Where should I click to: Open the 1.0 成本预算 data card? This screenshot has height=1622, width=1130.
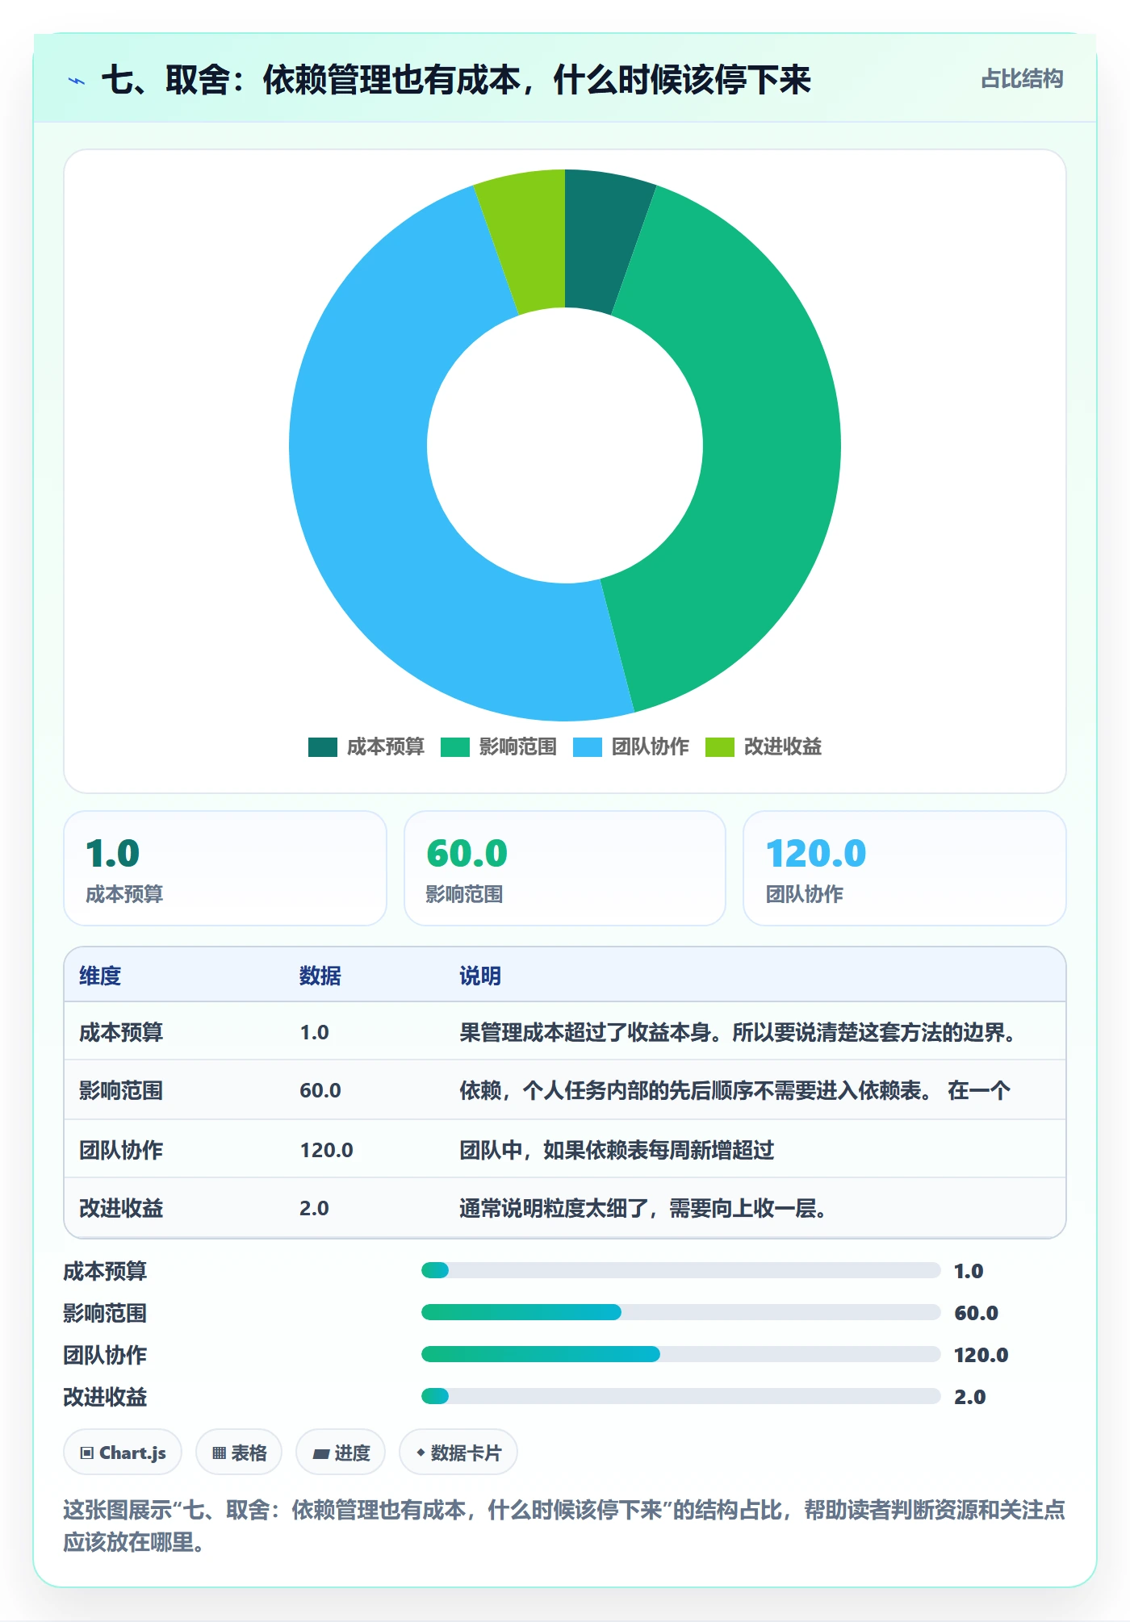[225, 868]
